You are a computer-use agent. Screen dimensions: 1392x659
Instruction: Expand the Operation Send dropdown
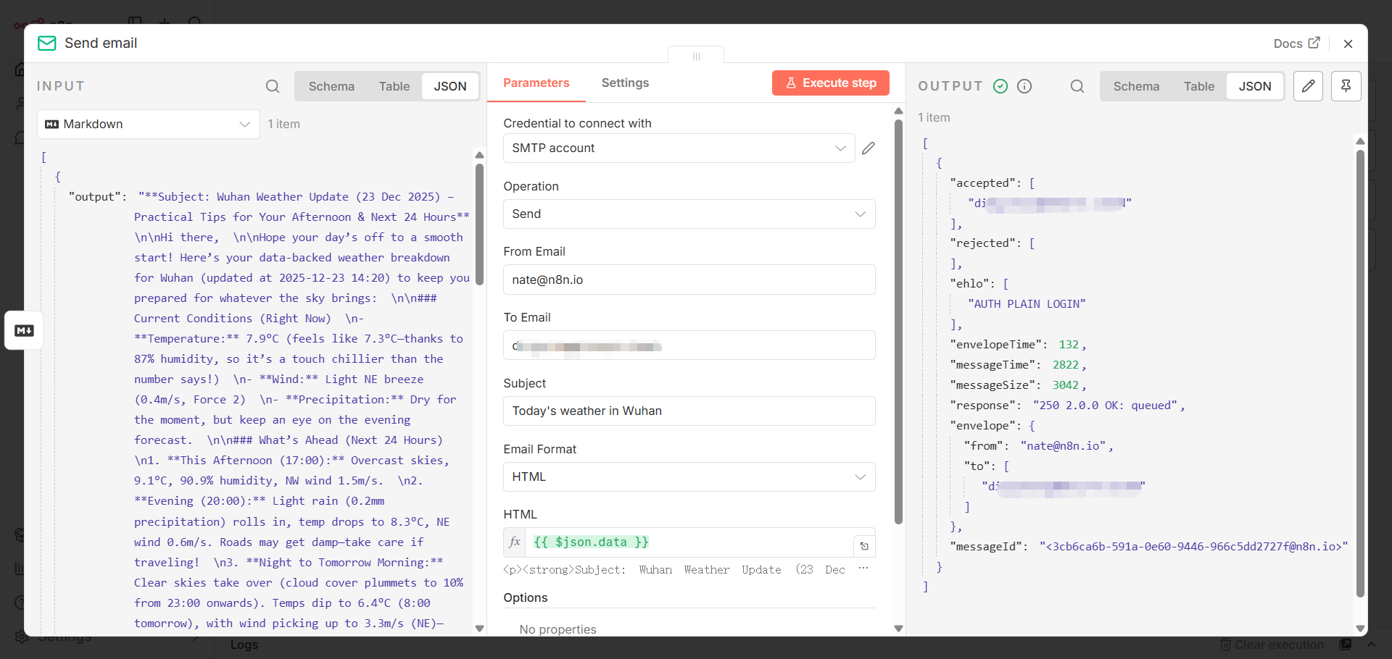pyautogui.click(x=689, y=214)
